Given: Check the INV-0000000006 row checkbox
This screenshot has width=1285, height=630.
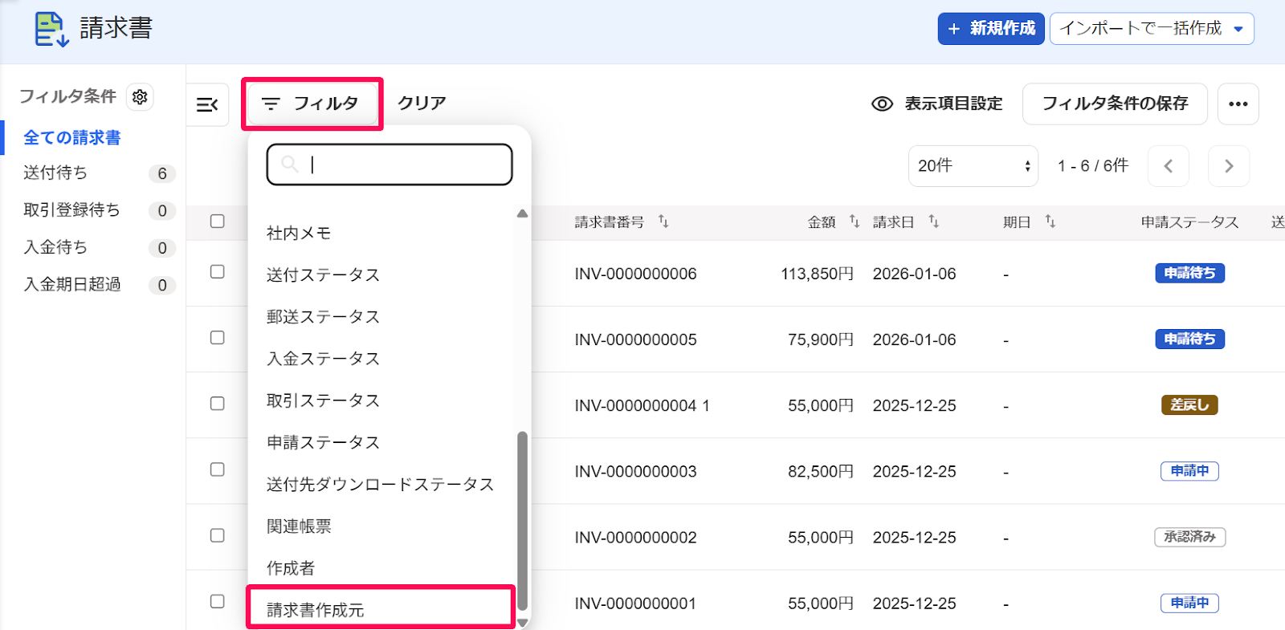Looking at the screenshot, I should click(x=218, y=271).
